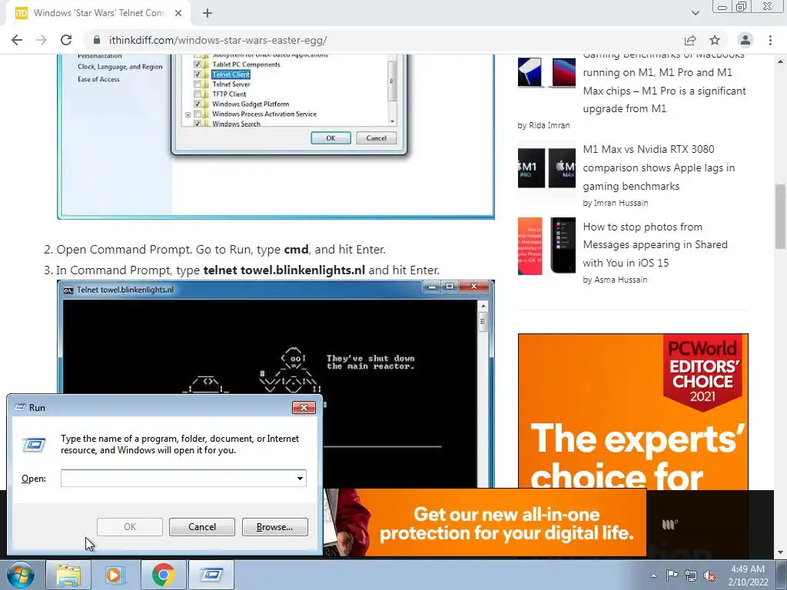This screenshot has width=787, height=590.
Task: Open How to stop photos from Messages article
Action: 655,245
